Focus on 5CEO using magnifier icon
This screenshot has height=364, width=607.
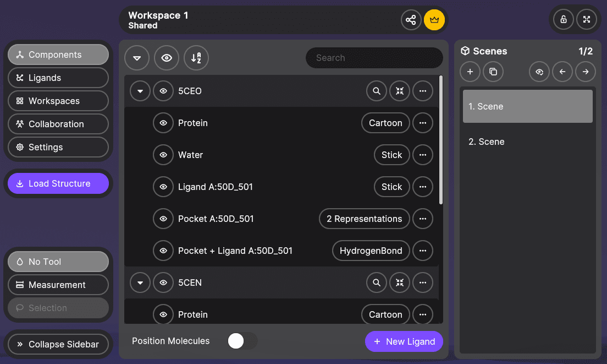coord(377,91)
